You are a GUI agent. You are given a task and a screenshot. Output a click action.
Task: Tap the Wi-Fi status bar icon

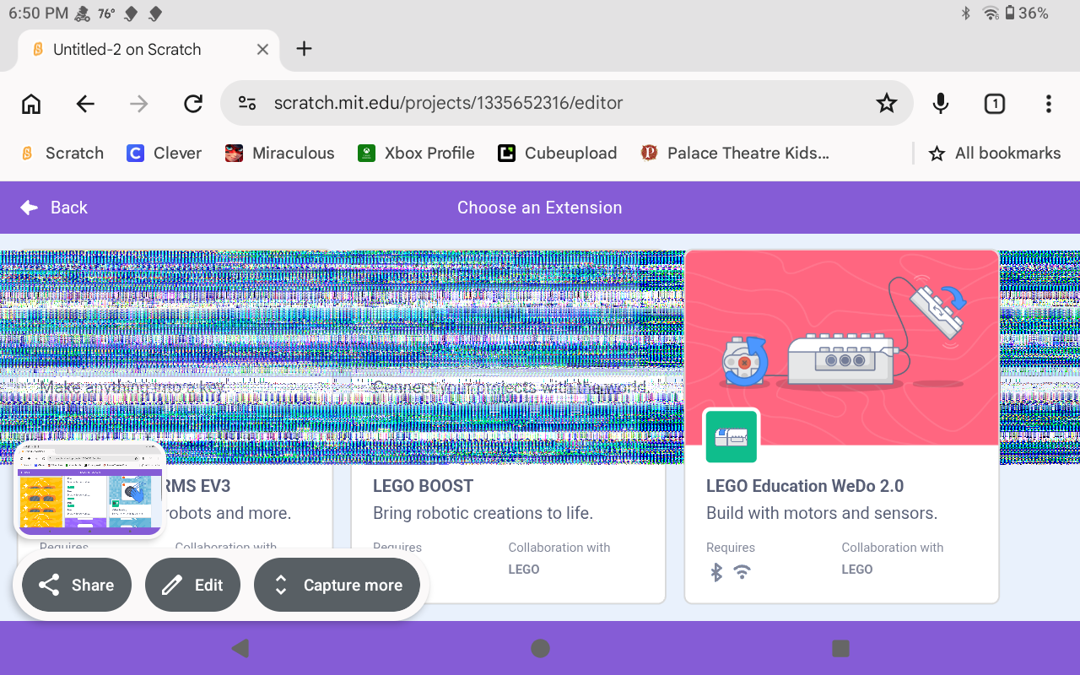point(991,13)
